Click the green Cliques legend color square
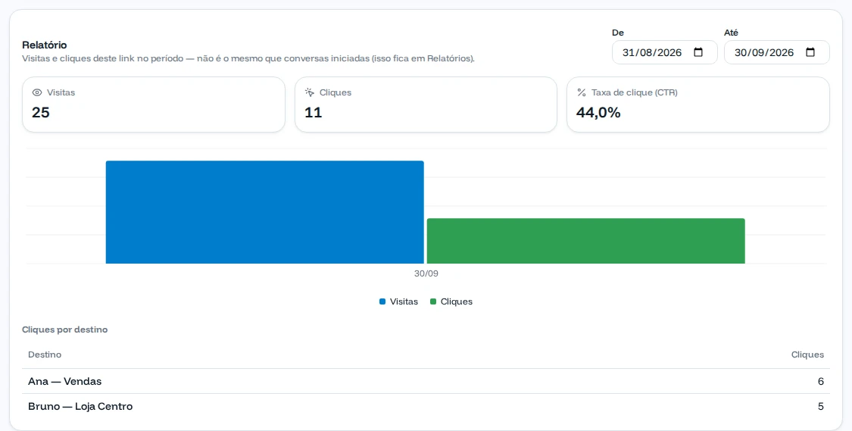This screenshot has width=852, height=431. coord(433,301)
